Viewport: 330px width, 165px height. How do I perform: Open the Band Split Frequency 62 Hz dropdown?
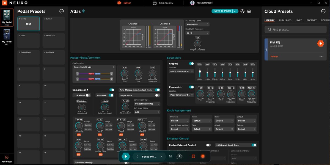pos(197,33)
